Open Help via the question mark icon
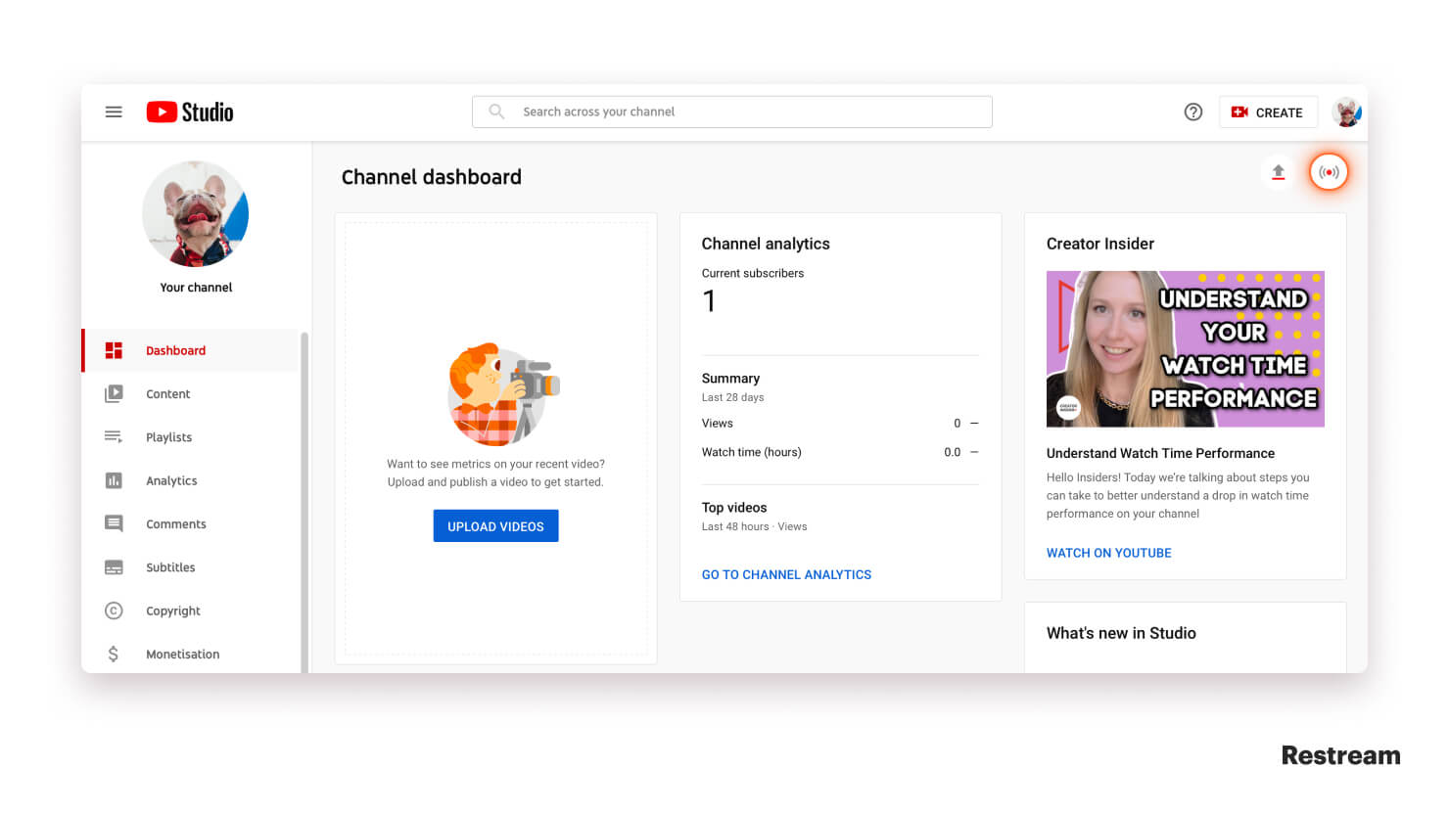 1192,112
